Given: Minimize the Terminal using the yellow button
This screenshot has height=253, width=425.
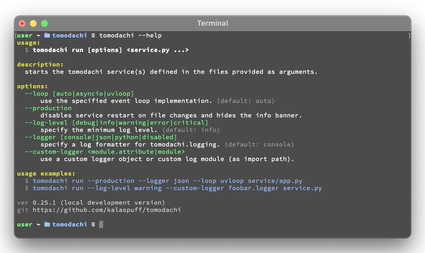Looking at the screenshot, I should point(33,23).
